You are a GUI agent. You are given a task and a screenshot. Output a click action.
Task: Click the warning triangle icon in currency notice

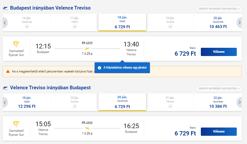tap(8, 72)
